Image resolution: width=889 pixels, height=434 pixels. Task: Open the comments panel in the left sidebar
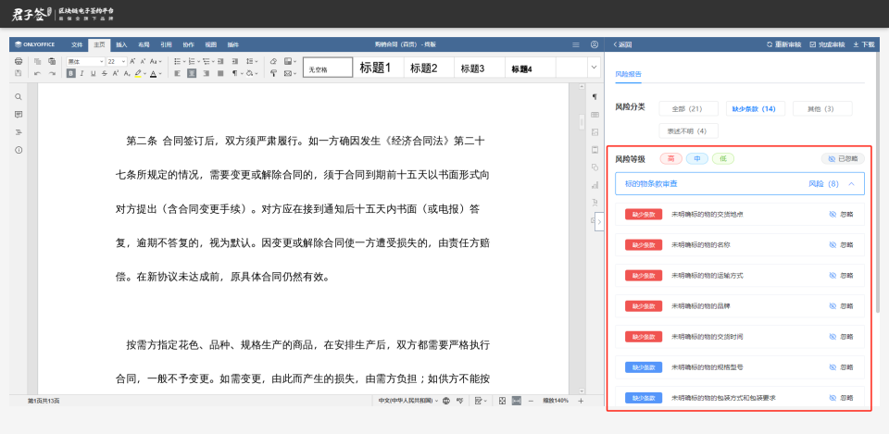19,114
